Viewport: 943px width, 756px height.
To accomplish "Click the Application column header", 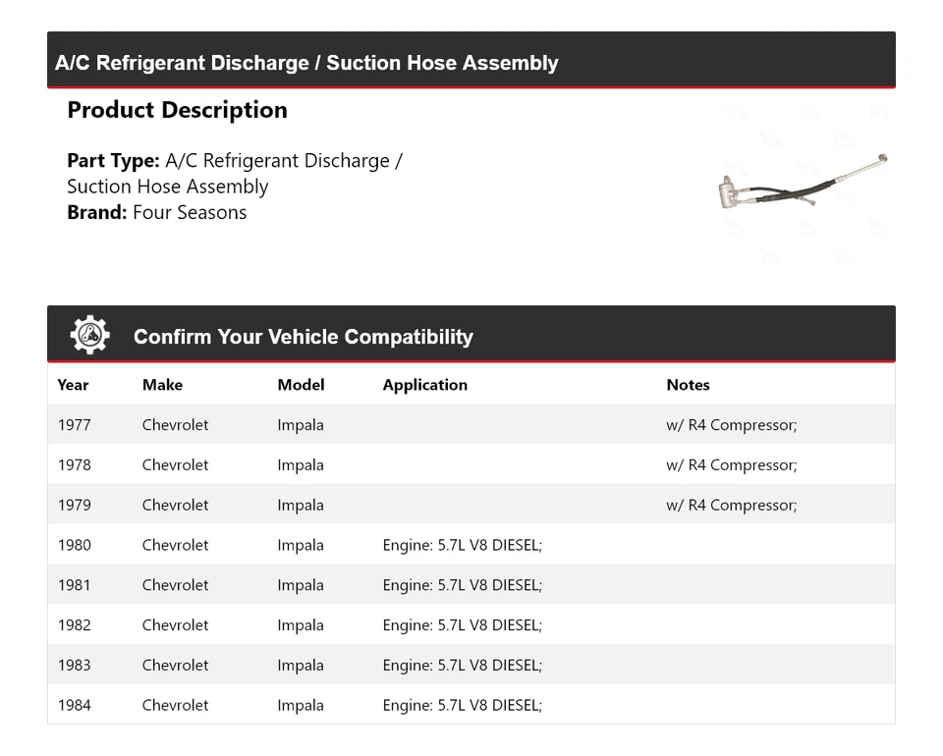I will point(424,385).
